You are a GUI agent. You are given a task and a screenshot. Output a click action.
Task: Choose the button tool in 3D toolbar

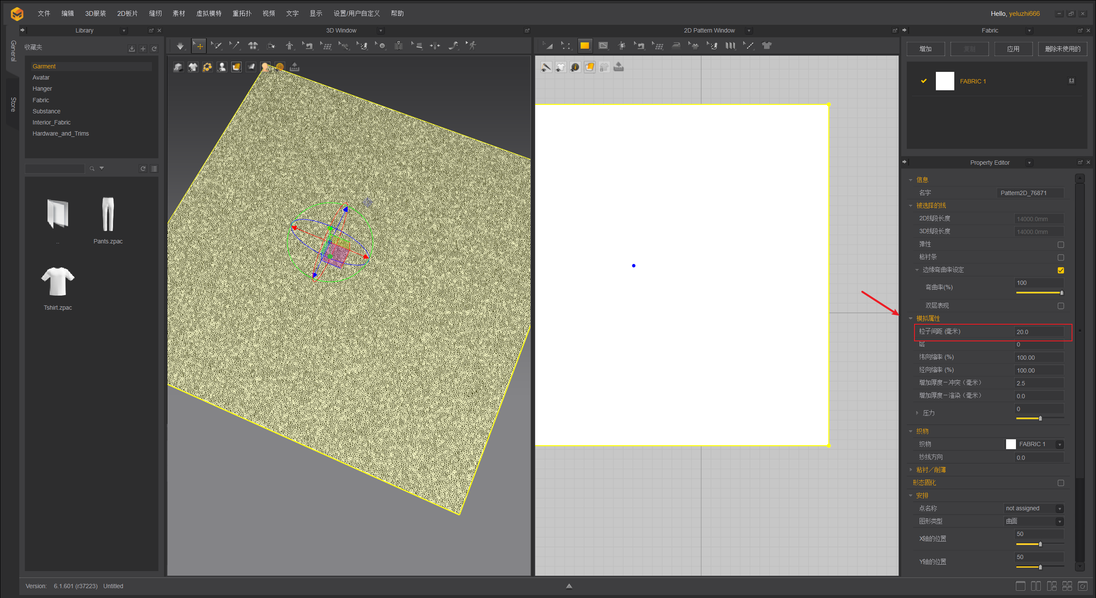[x=381, y=46]
